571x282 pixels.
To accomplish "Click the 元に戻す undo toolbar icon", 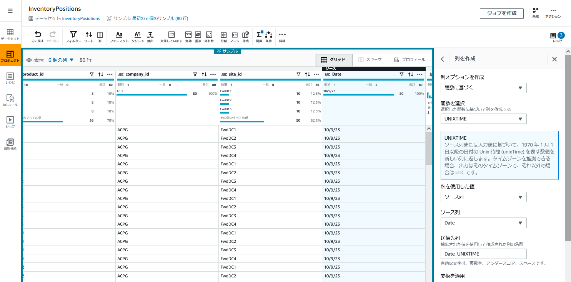I will tap(38, 37).
